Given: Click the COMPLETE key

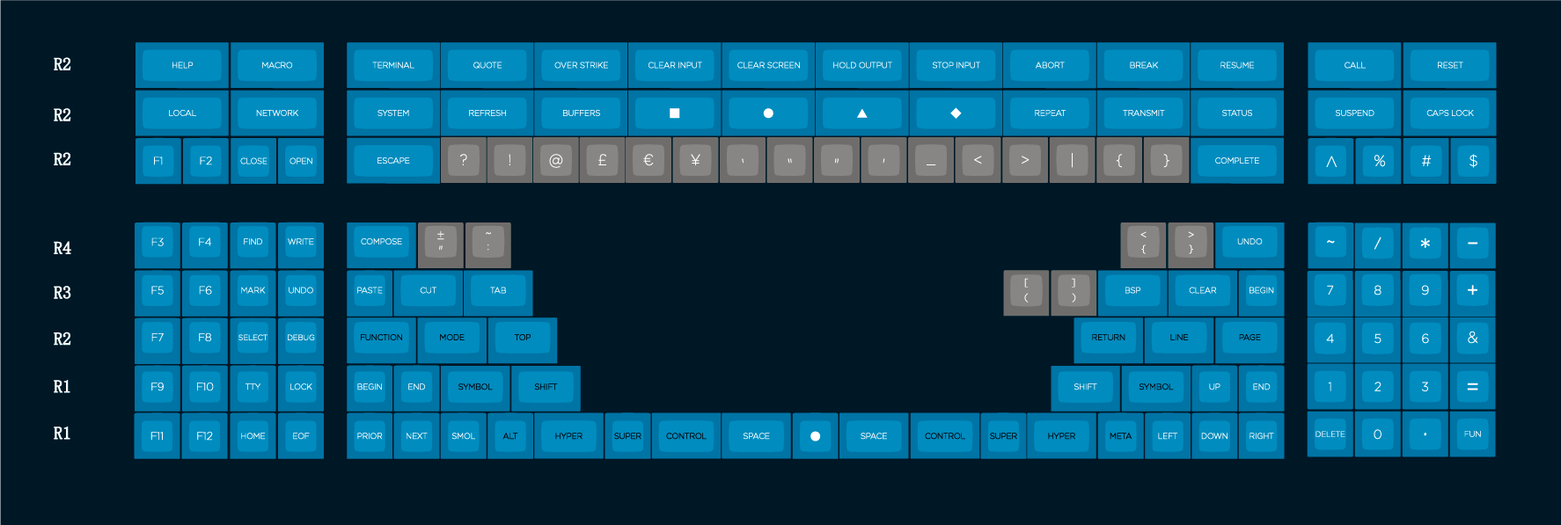Looking at the screenshot, I should click(1237, 161).
